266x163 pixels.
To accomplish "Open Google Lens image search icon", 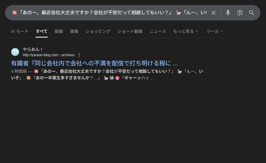I will tap(240, 13).
